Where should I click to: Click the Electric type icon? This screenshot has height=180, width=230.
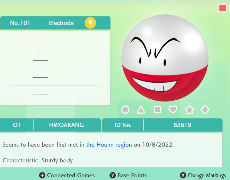coord(90,23)
